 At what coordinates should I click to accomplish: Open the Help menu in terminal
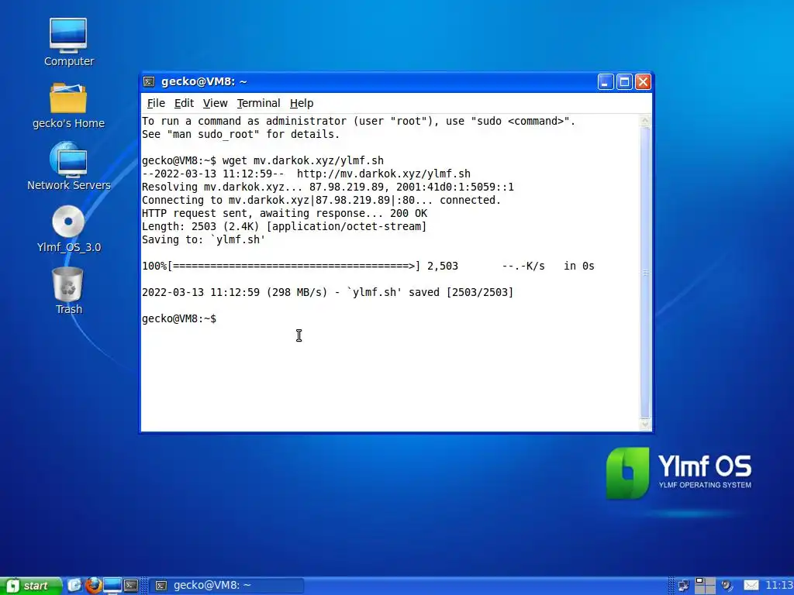302,103
